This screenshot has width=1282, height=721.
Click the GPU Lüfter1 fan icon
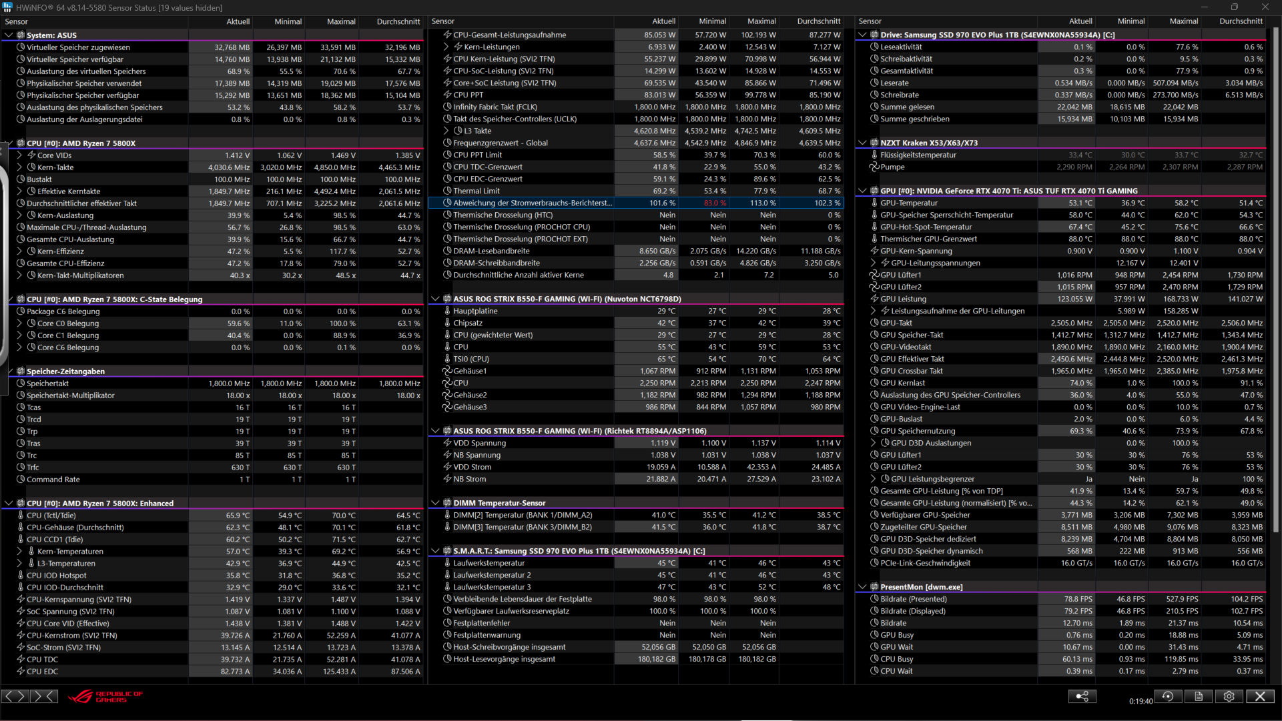click(x=874, y=275)
